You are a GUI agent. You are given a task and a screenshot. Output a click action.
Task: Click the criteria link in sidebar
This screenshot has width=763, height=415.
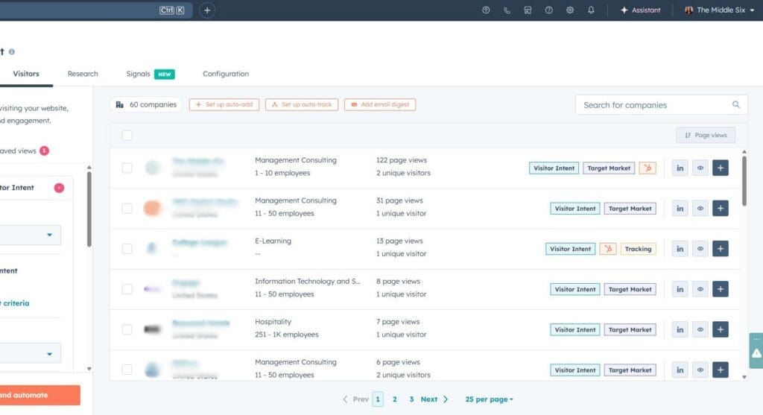coord(16,303)
